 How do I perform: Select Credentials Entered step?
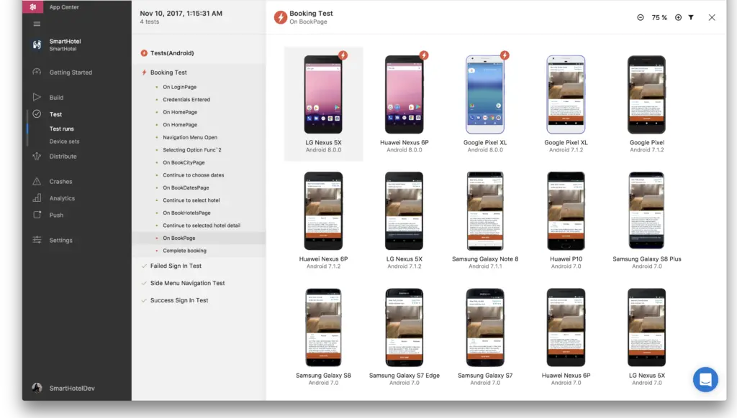(x=186, y=99)
